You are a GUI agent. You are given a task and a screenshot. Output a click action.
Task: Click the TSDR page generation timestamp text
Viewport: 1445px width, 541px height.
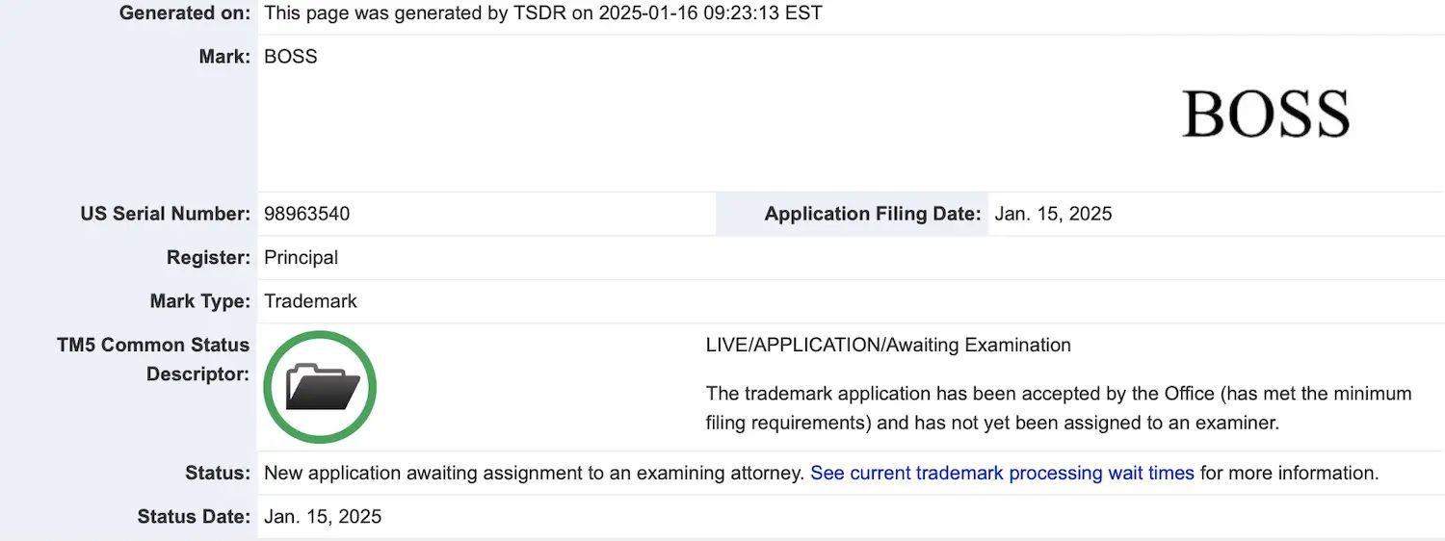point(542,13)
